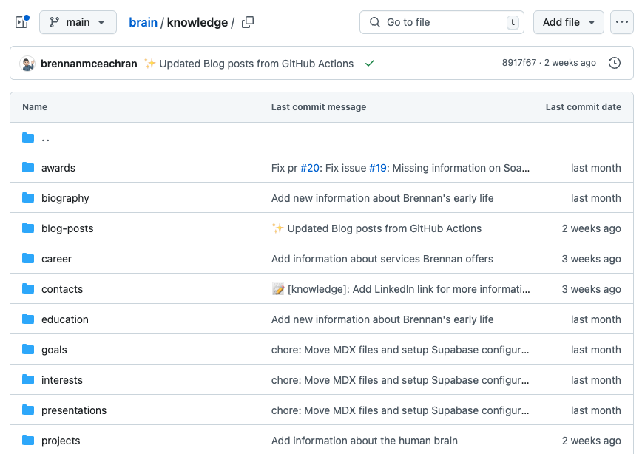View commit history via clock icon
Screen dimensions: 642x454
614,63
